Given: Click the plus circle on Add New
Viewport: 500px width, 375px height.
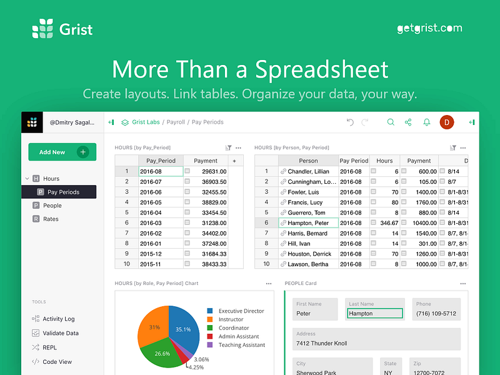Looking at the screenshot, I should click(x=83, y=152).
